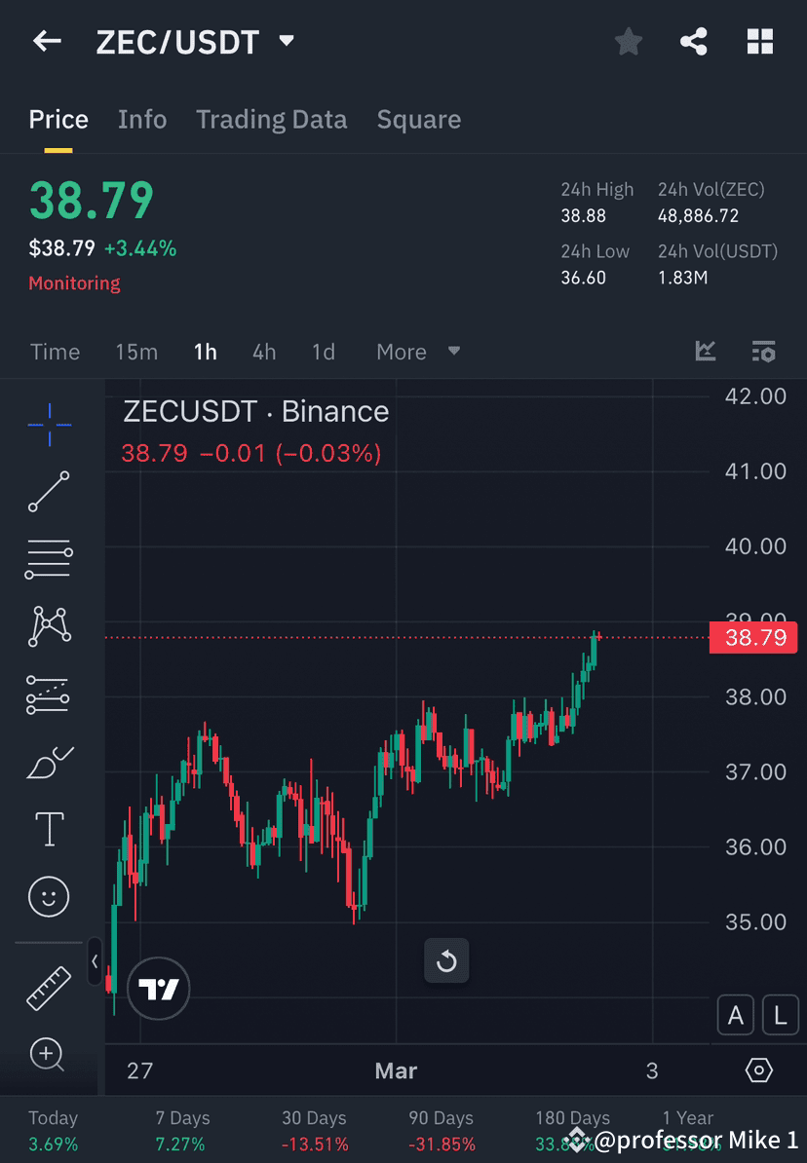Image resolution: width=807 pixels, height=1163 pixels.
Task: Select the text annotation tool
Action: pos(49,828)
